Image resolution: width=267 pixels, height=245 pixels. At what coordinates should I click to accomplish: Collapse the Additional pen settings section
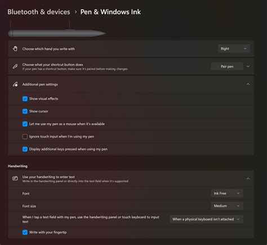tap(248, 84)
